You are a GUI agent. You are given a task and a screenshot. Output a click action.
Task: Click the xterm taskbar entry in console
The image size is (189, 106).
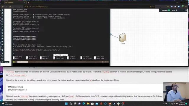coord(22,62)
